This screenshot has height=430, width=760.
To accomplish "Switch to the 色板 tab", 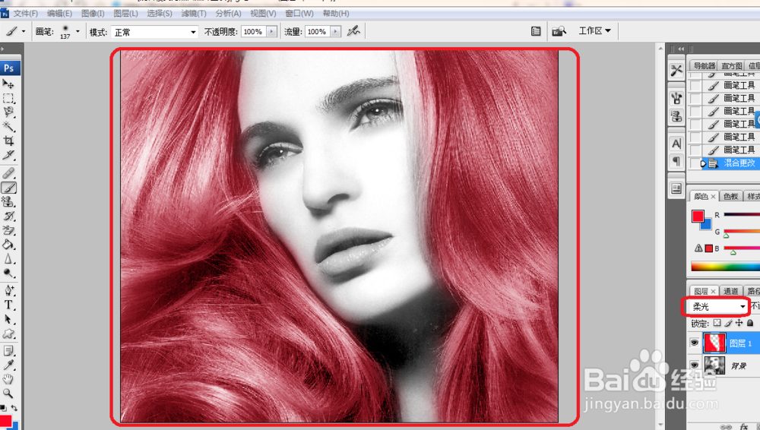I will coord(730,196).
